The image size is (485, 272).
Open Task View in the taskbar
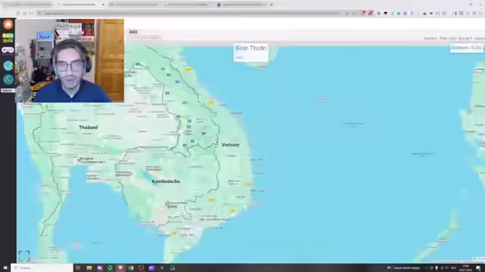pyautogui.click(x=78, y=267)
